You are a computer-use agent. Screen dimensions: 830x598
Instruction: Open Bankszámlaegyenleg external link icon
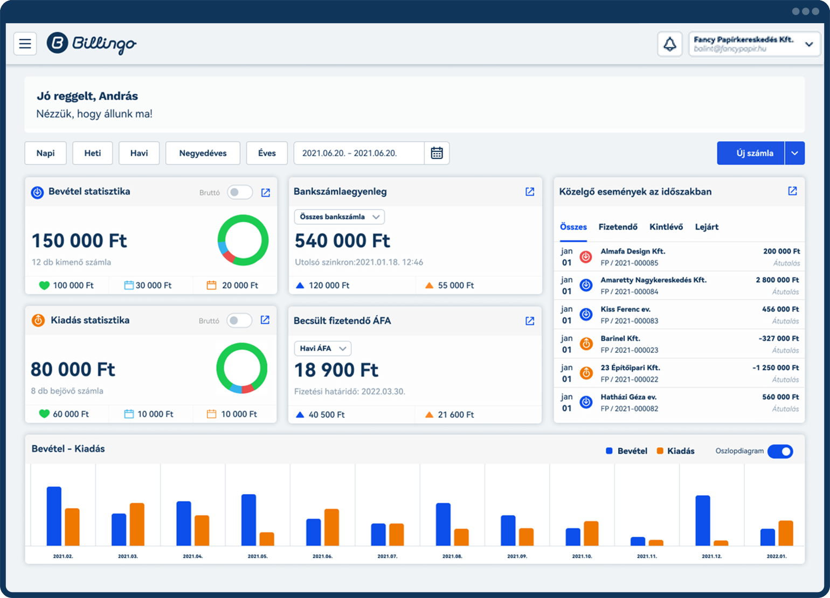[x=530, y=192]
